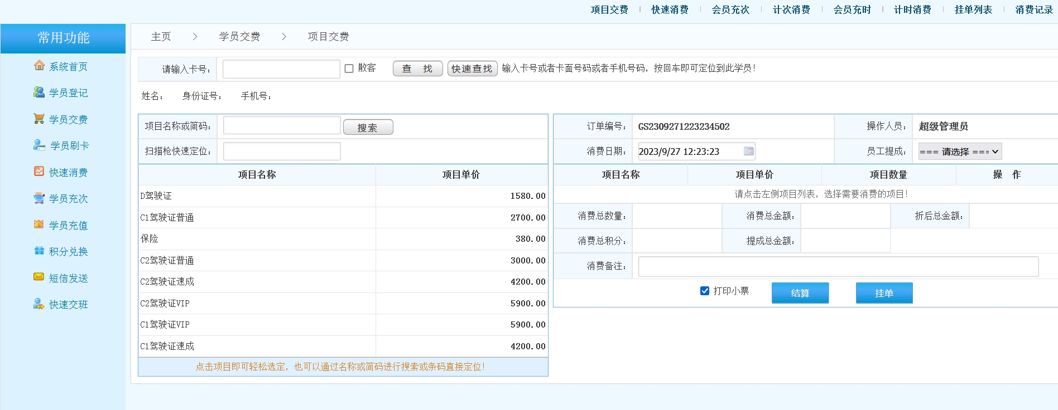Open 快速交班 in the sidebar
Image resolution: width=1058 pixels, height=410 pixels.
(69, 305)
